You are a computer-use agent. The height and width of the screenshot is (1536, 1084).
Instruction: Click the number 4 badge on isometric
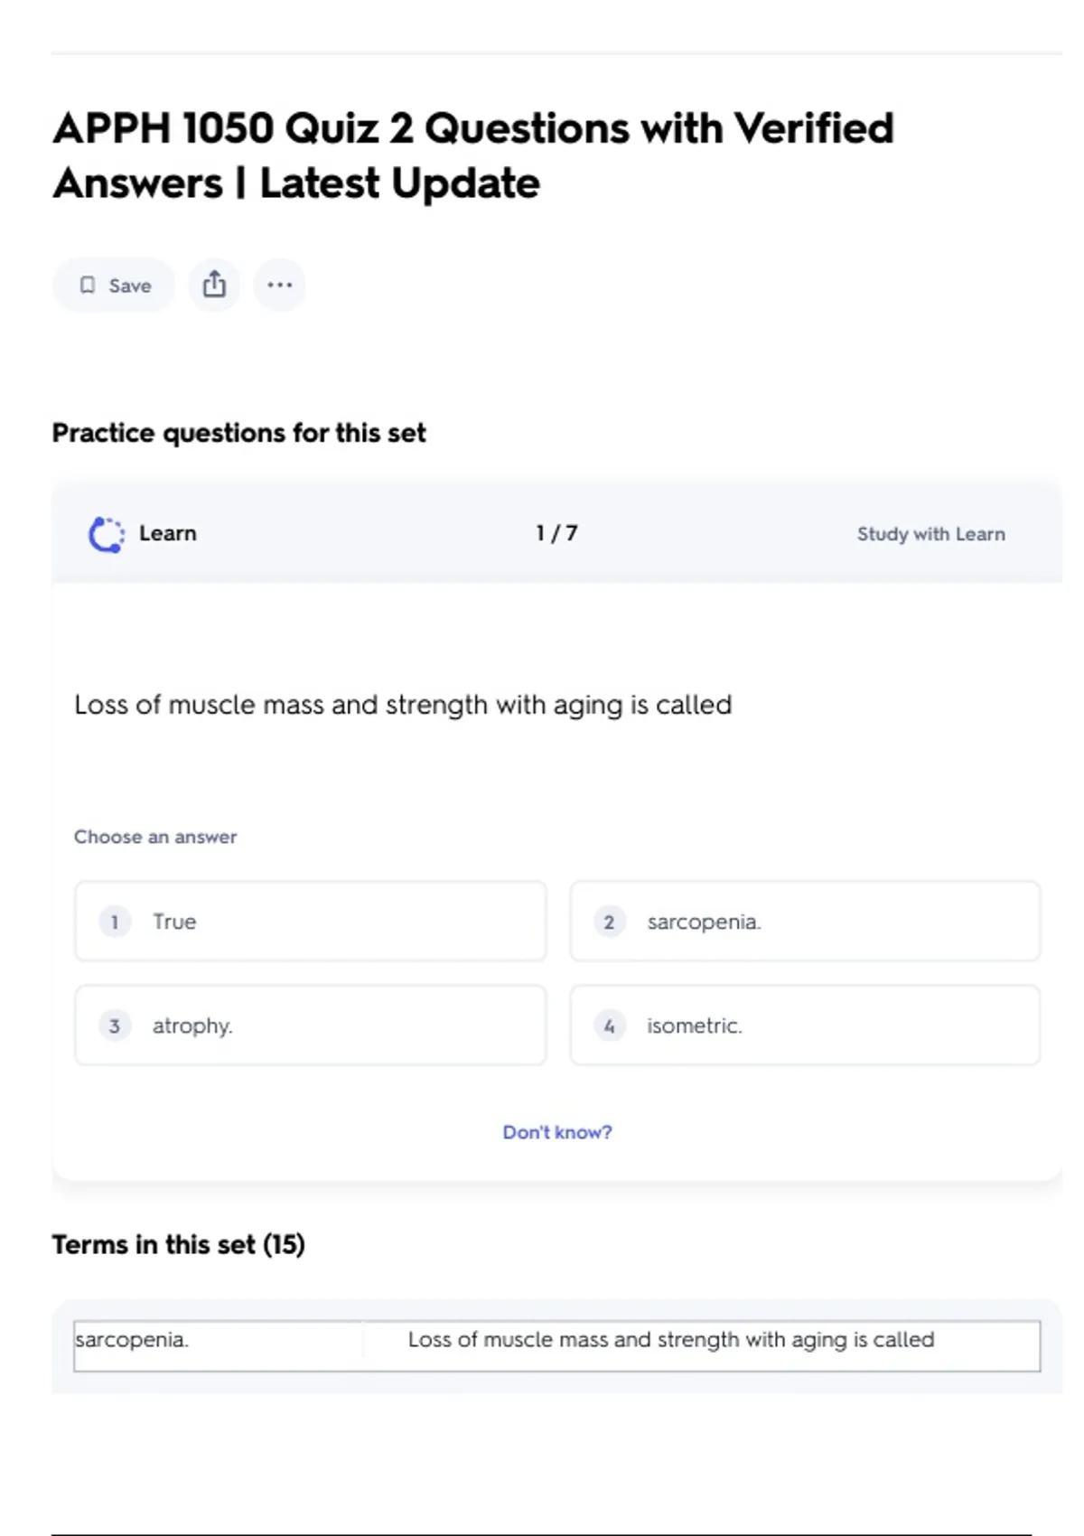[609, 1026]
